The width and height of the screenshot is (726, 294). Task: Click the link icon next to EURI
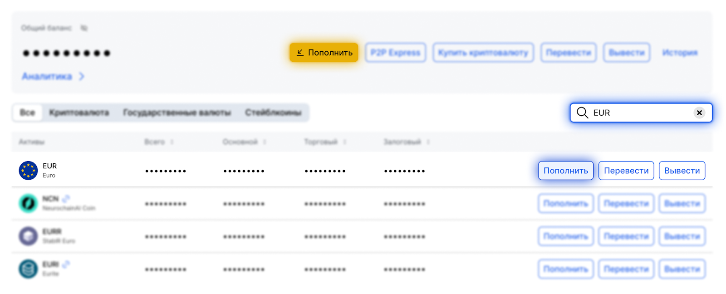66,264
